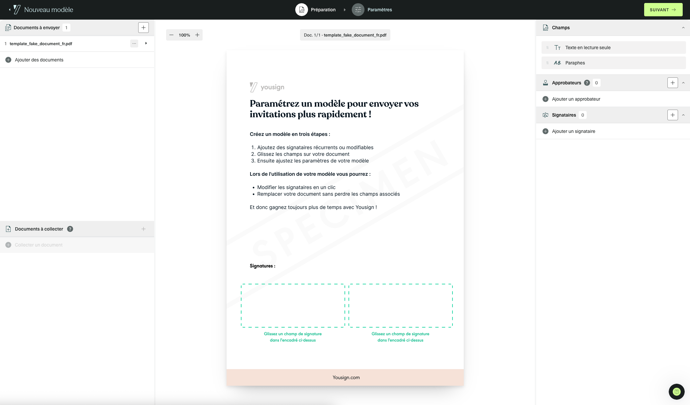Open the help chat bubble bottom right
The width and height of the screenshot is (690, 405).
point(677,392)
